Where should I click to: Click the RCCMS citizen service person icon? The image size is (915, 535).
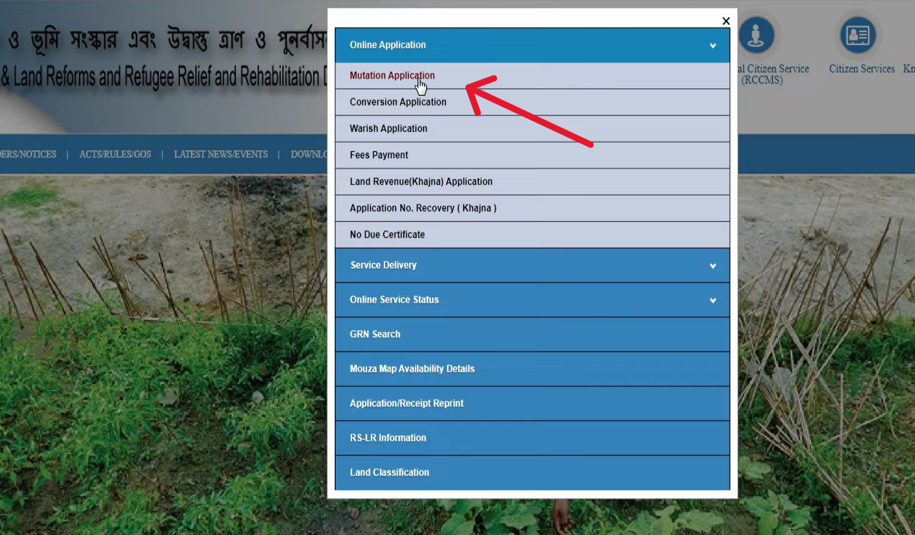(x=756, y=36)
